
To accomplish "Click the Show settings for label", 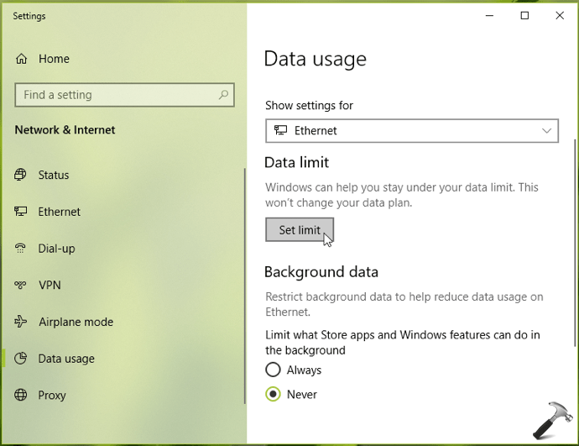I will click(309, 105).
